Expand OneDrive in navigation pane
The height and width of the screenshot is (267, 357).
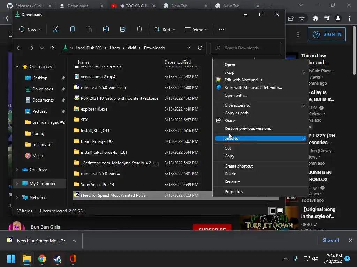(x=17, y=170)
